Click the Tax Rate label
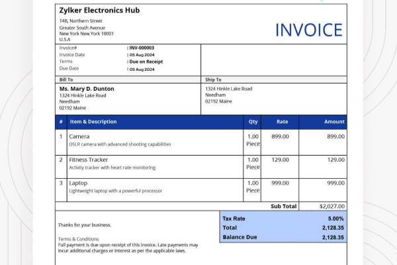 point(234,219)
